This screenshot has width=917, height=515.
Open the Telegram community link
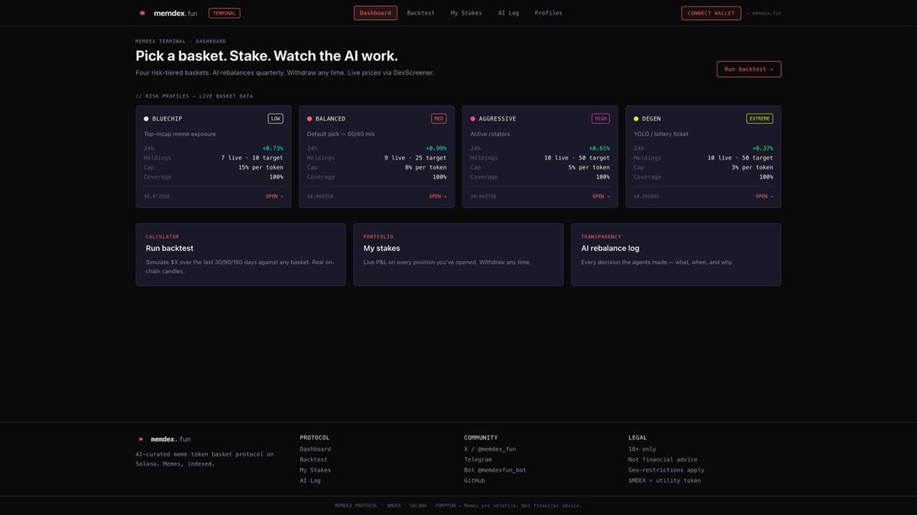[x=478, y=459]
